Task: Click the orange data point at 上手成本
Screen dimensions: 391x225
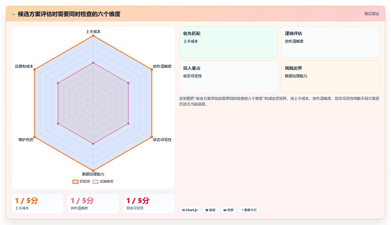Action: 93,36
